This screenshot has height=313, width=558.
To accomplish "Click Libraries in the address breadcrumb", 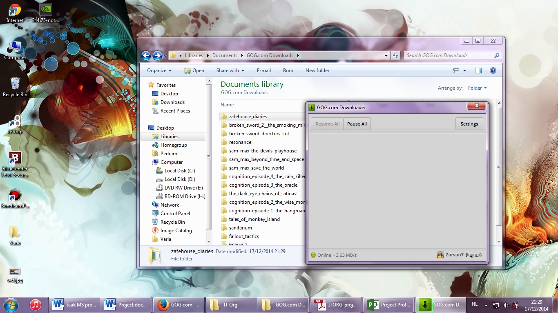I will pos(194,55).
